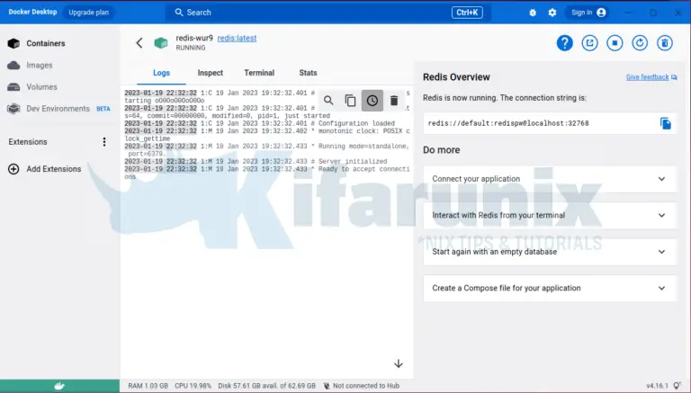Image resolution: width=691 pixels, height=393 pixels.
Task: Copy the Redis connection string
Action: tap(665, 123)
